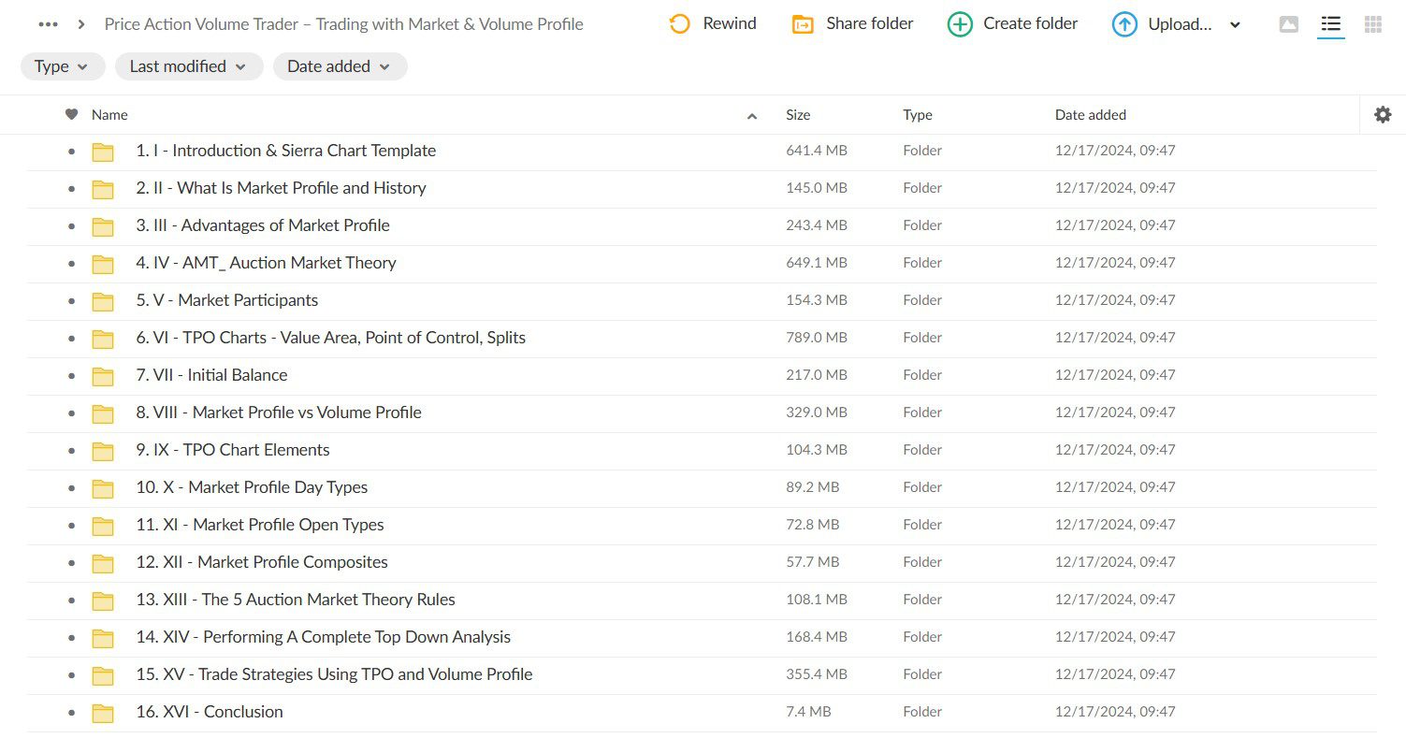Click folder icon for Trade Strategies Using TPO
This screenshot has width=1406, height=738.
point(103,675)
